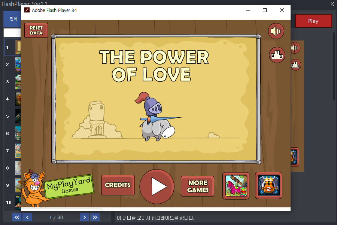Close the Adobe Flash Player 34 window

282,10
